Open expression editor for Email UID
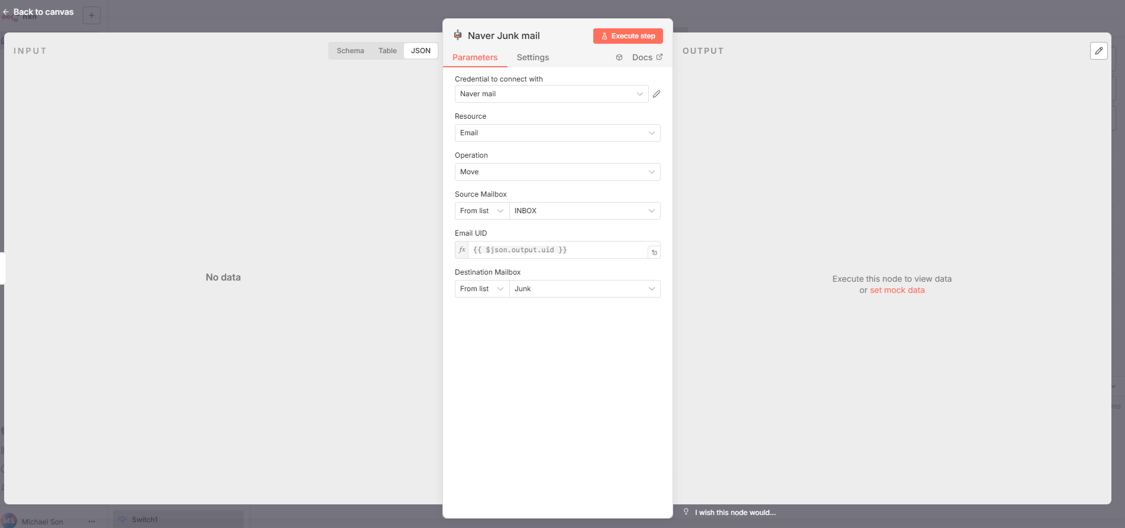 (654, 252)
